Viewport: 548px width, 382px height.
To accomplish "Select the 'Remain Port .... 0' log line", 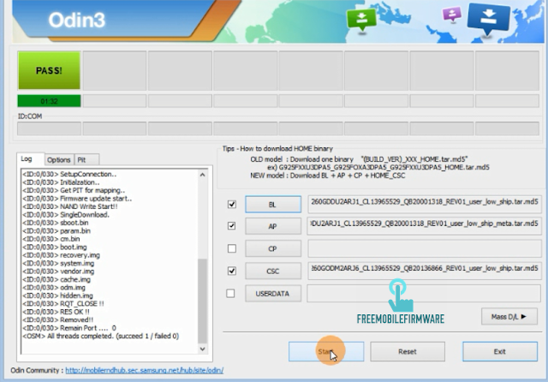I will click(69, 328).
